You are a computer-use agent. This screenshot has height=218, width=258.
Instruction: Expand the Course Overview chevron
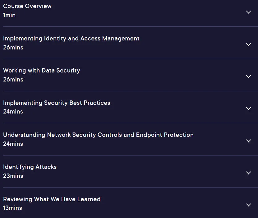(248, 12)
